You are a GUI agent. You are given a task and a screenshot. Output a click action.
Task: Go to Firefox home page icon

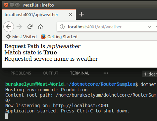click(x=40, y=27)
